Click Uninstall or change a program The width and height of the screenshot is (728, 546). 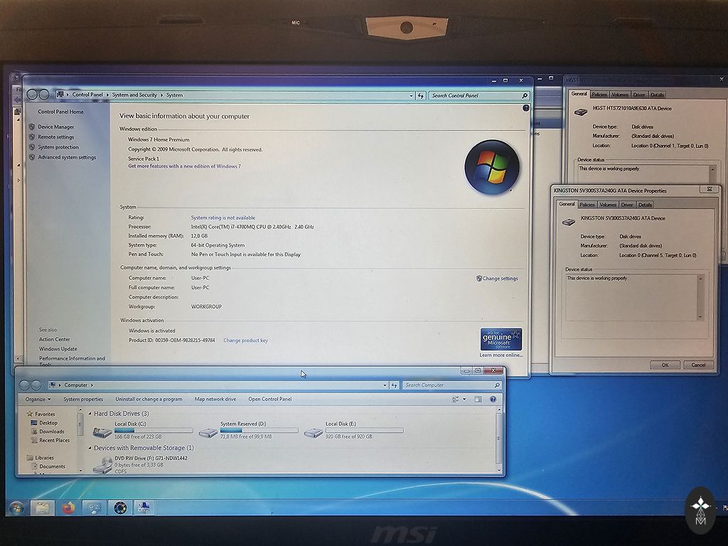[149, 400]
